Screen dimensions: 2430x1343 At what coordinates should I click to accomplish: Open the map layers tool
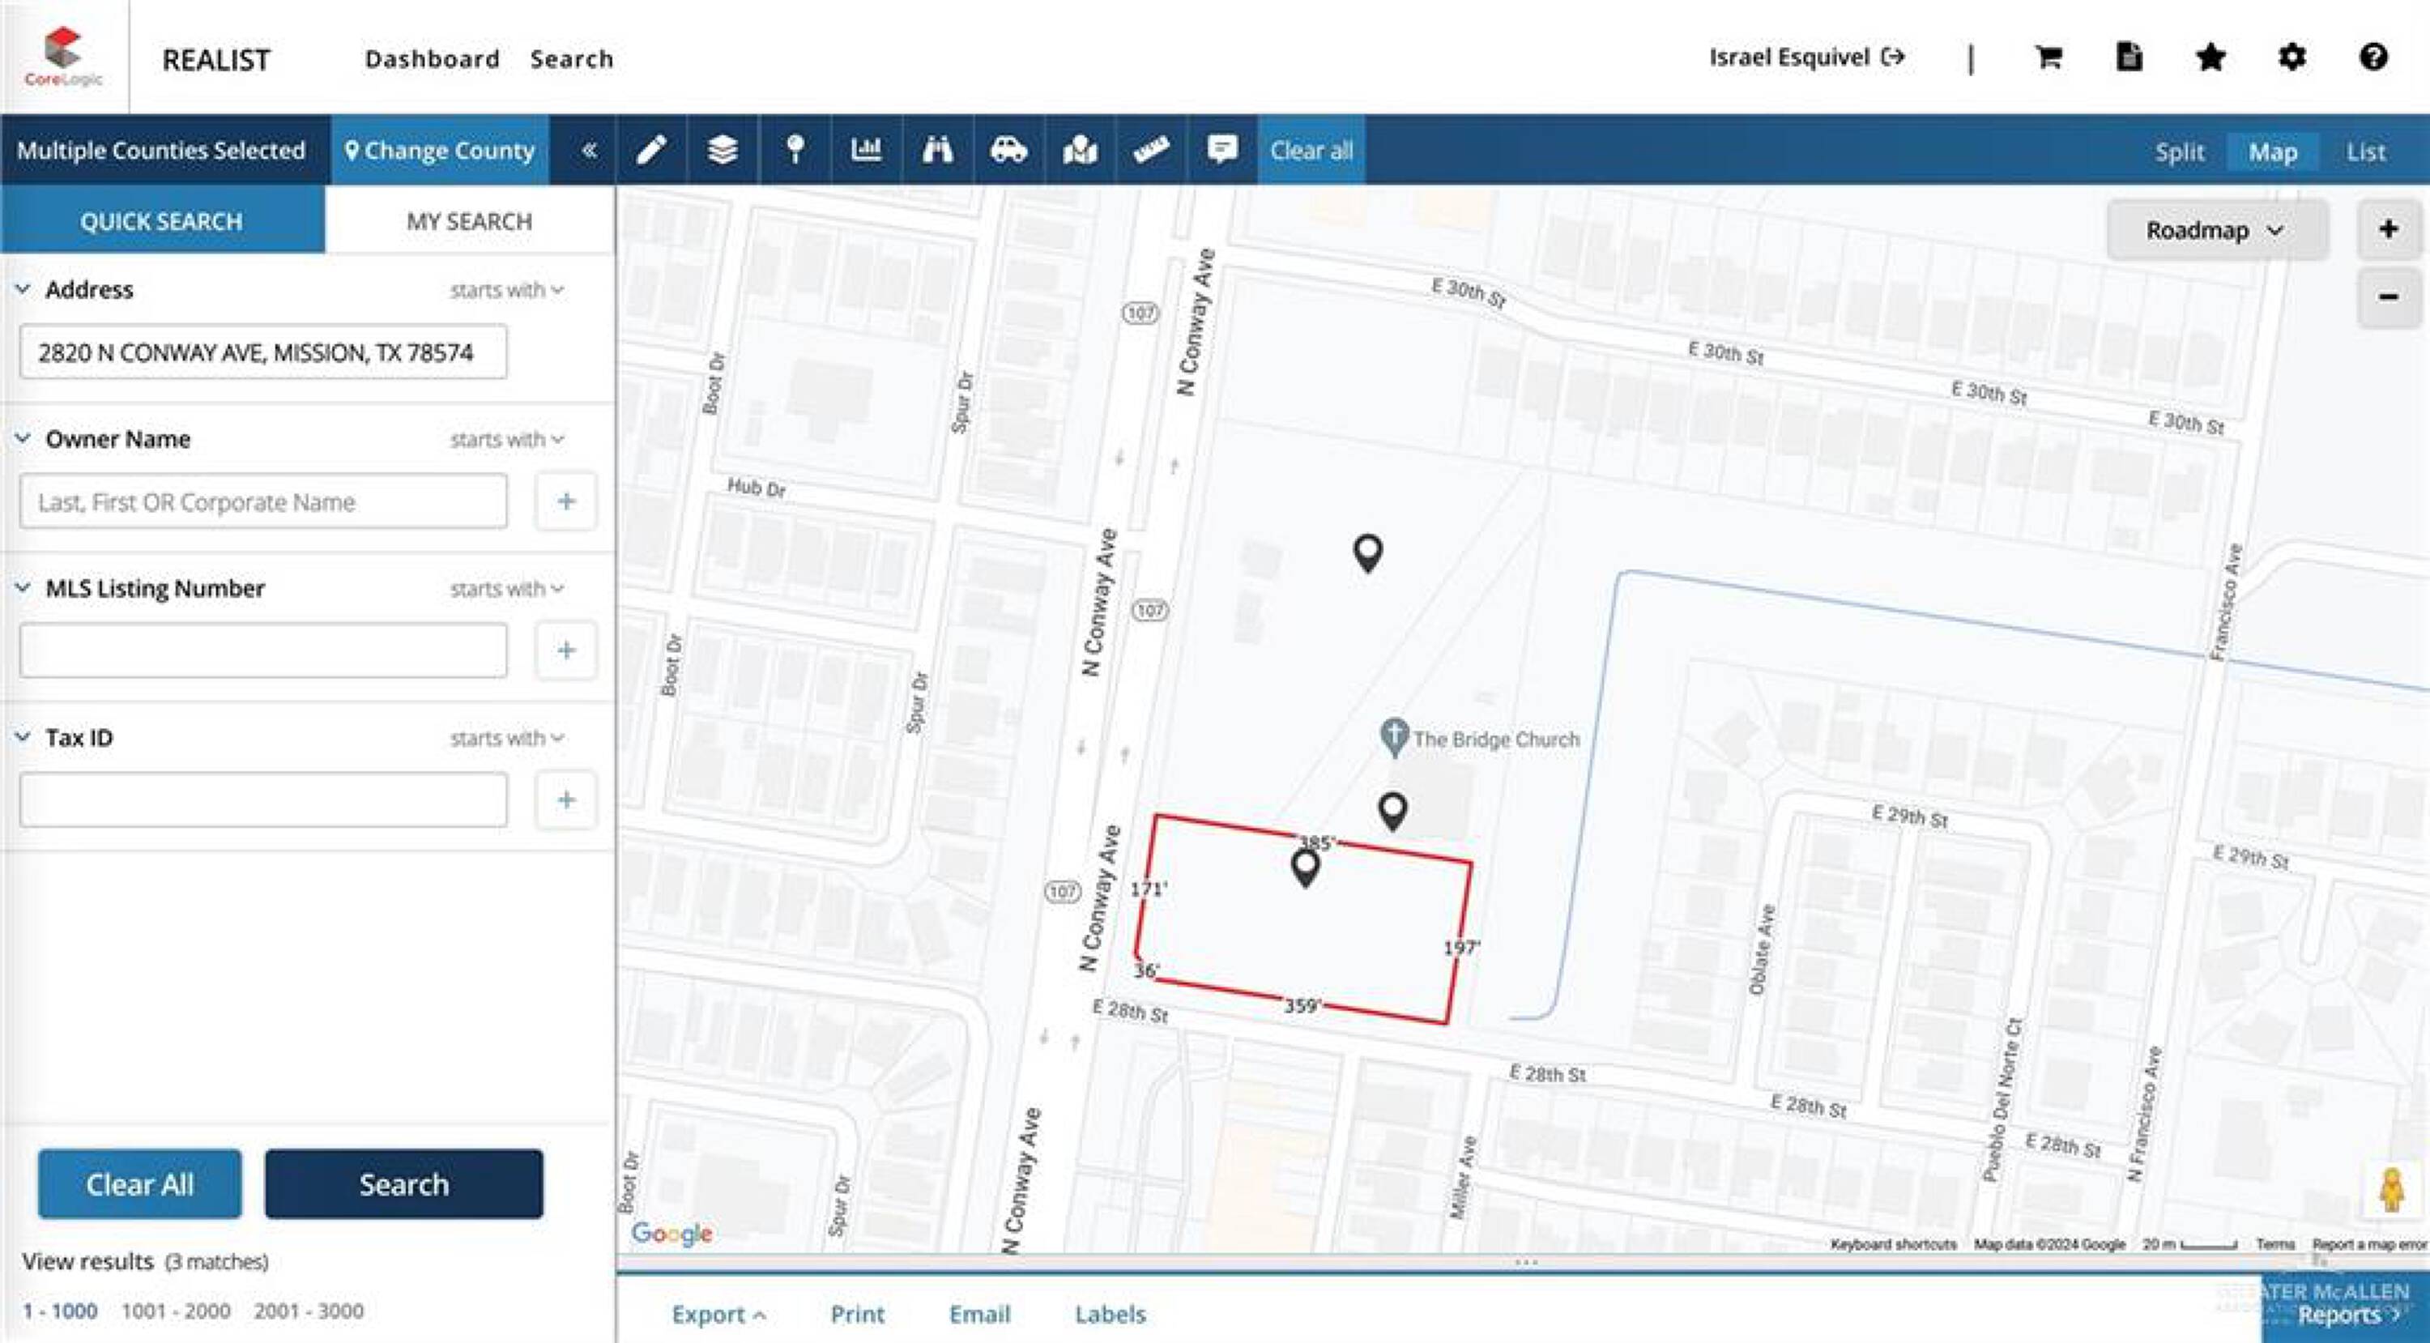(x=723, y=150)
